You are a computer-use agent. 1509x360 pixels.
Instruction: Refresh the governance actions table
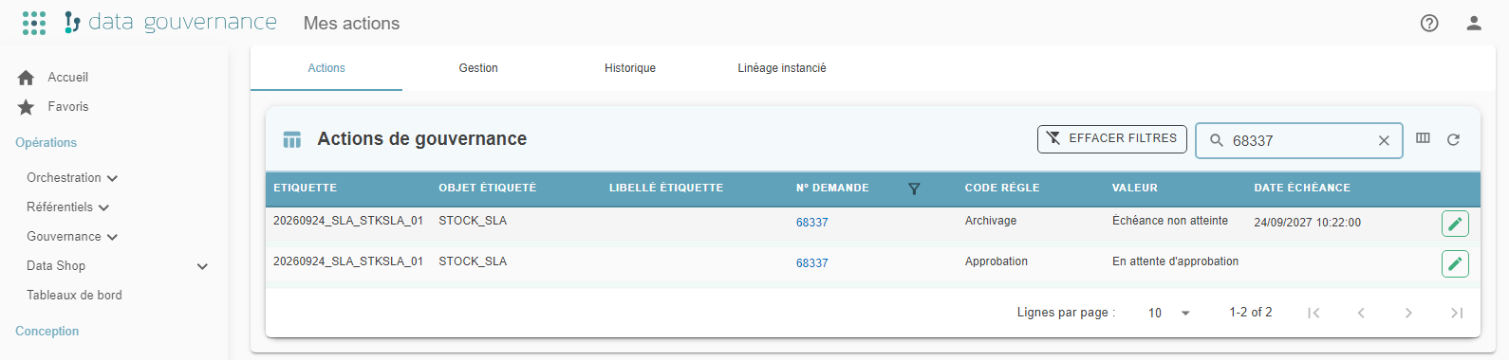click(x=1453, y=139)
